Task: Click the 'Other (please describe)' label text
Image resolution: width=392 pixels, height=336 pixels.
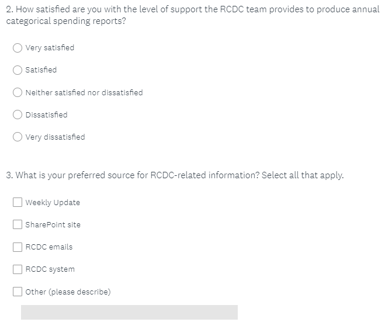Action: tap(68, 292)
